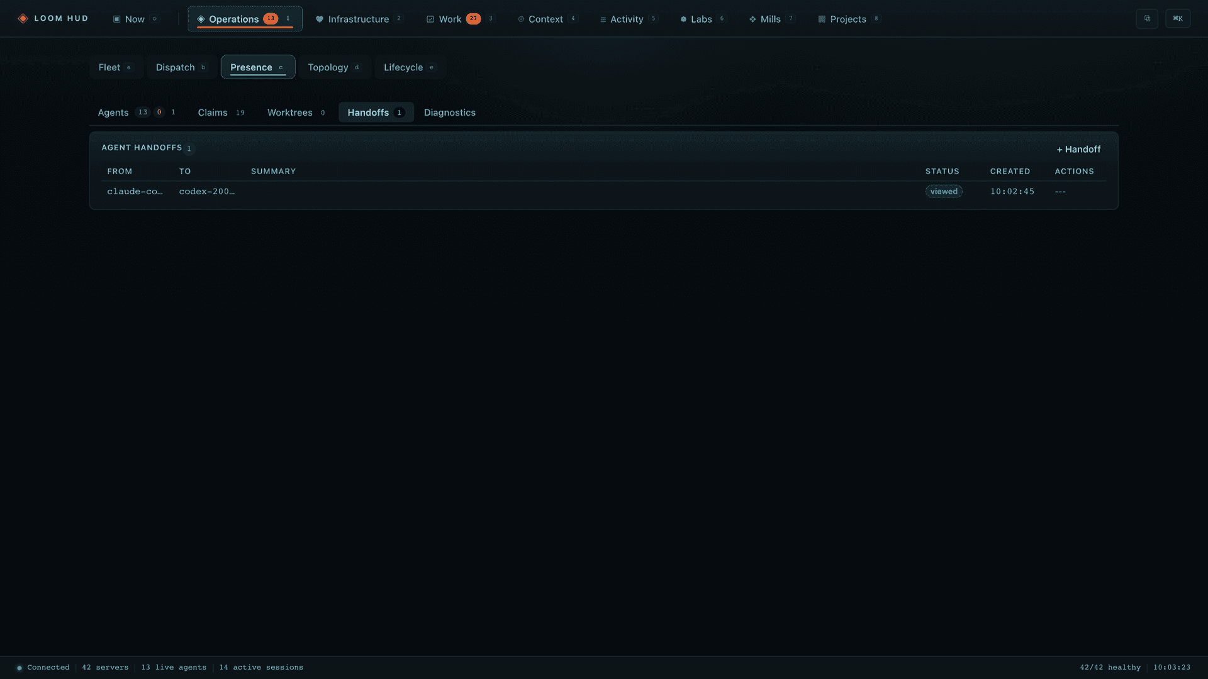1208x679 pixels.
Task: Click the STATUS column header
Action: coord(942,172)
